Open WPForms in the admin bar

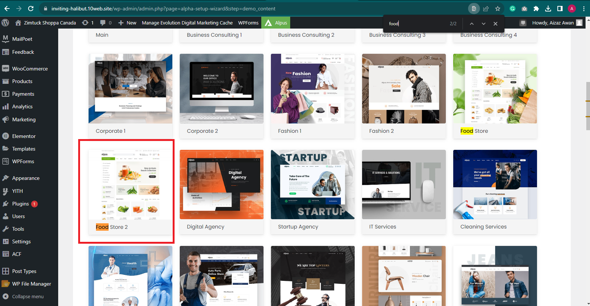[248, 23]
